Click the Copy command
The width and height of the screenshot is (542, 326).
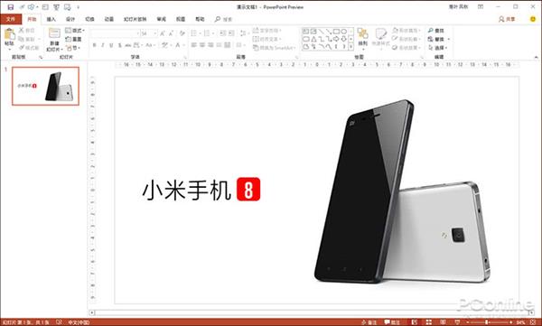pyautogui.click(x=26, y=39)
